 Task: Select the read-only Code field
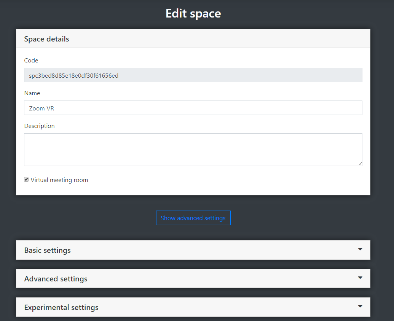pyautogui.click(x=193, y=75)
